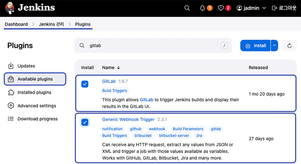Screen dimensions: 301x164
Task: Click the jira tag
Action: (199, 136)
